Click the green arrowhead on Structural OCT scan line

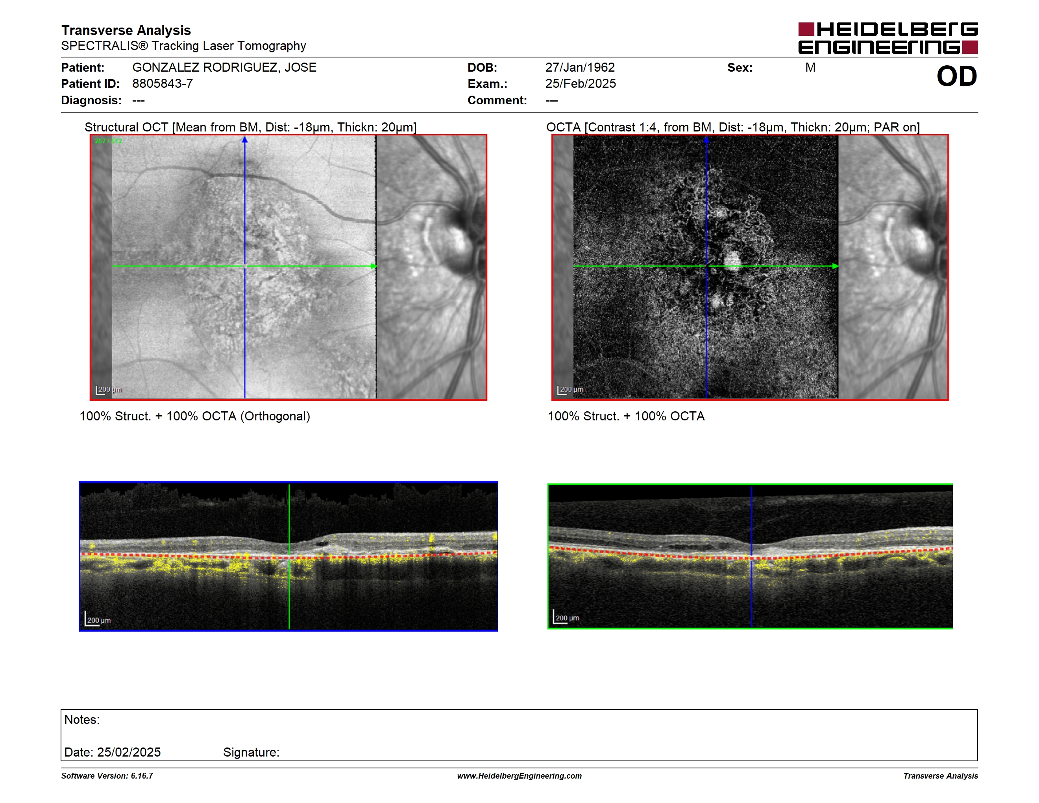pos(374,266)
